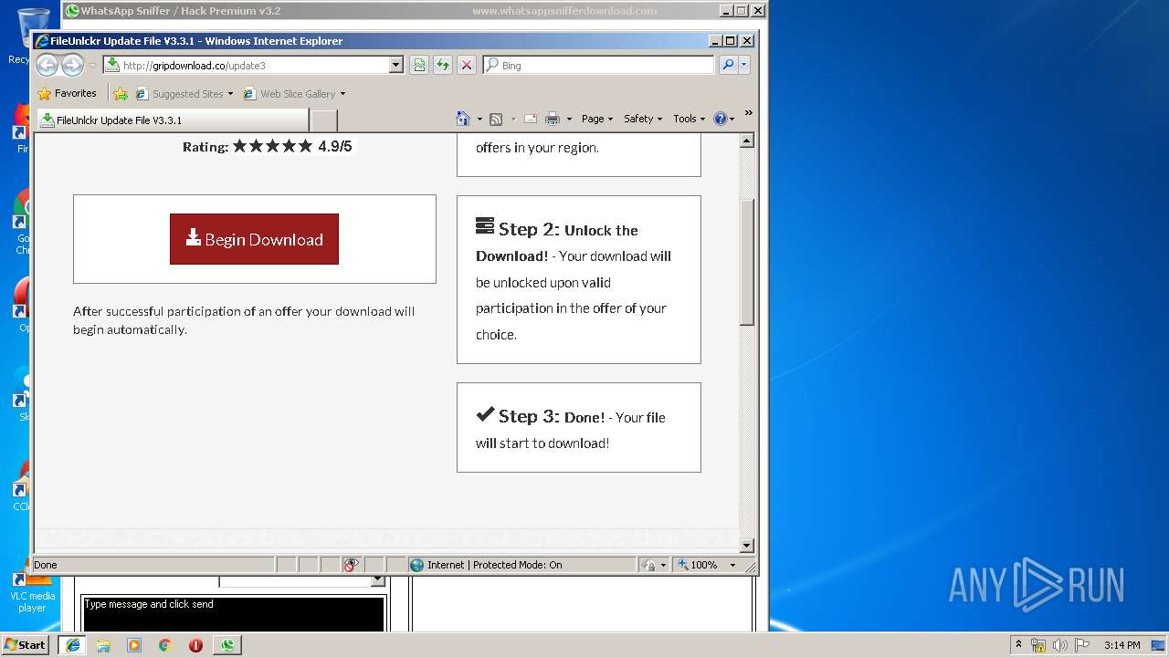Open the Safety menu
1169x657 pixels.
tap(643, 119)
